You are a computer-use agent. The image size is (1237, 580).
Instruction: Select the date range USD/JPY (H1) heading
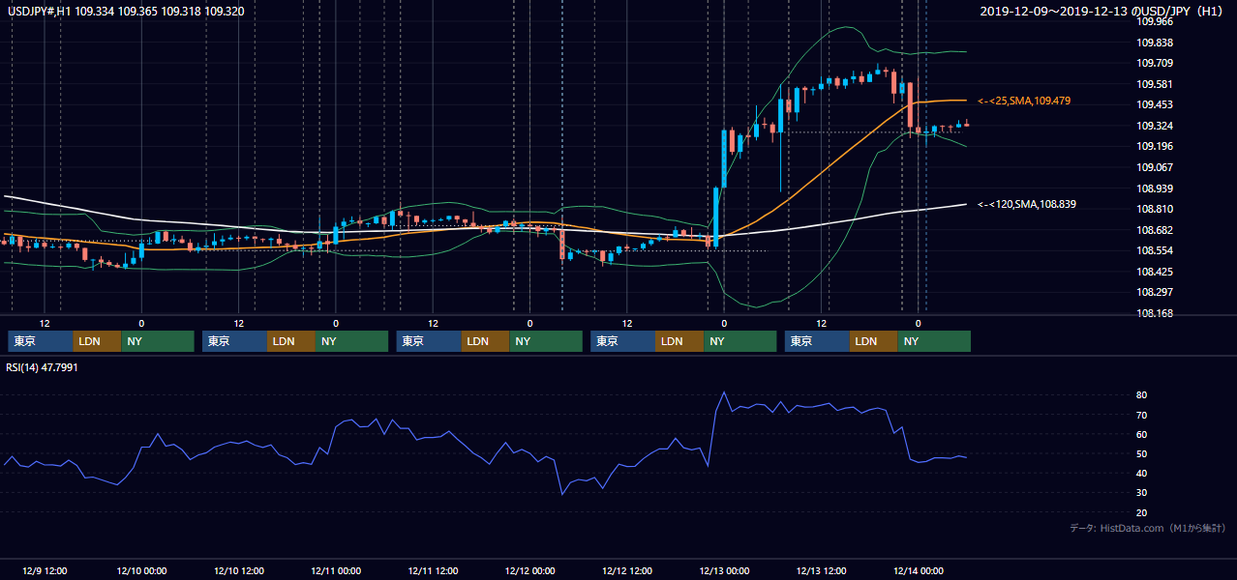(1103, 12)
